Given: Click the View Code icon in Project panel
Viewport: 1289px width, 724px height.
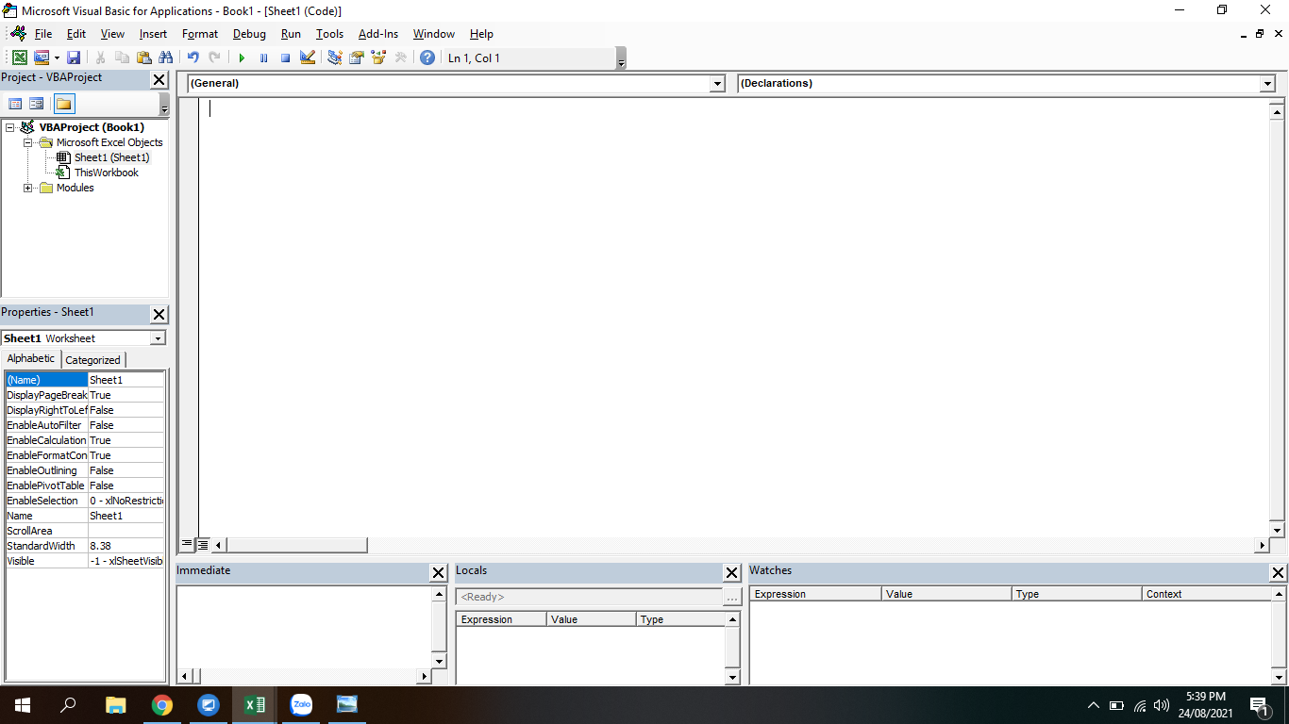Looking at the screenshot, I should click(15, 104).
